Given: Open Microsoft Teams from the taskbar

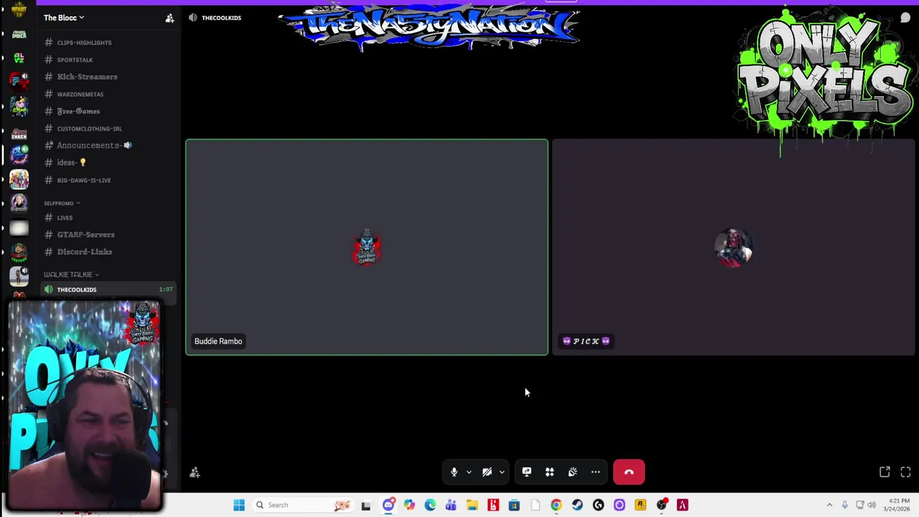Looking at the screenshot, I should click(x=451, y=505).
